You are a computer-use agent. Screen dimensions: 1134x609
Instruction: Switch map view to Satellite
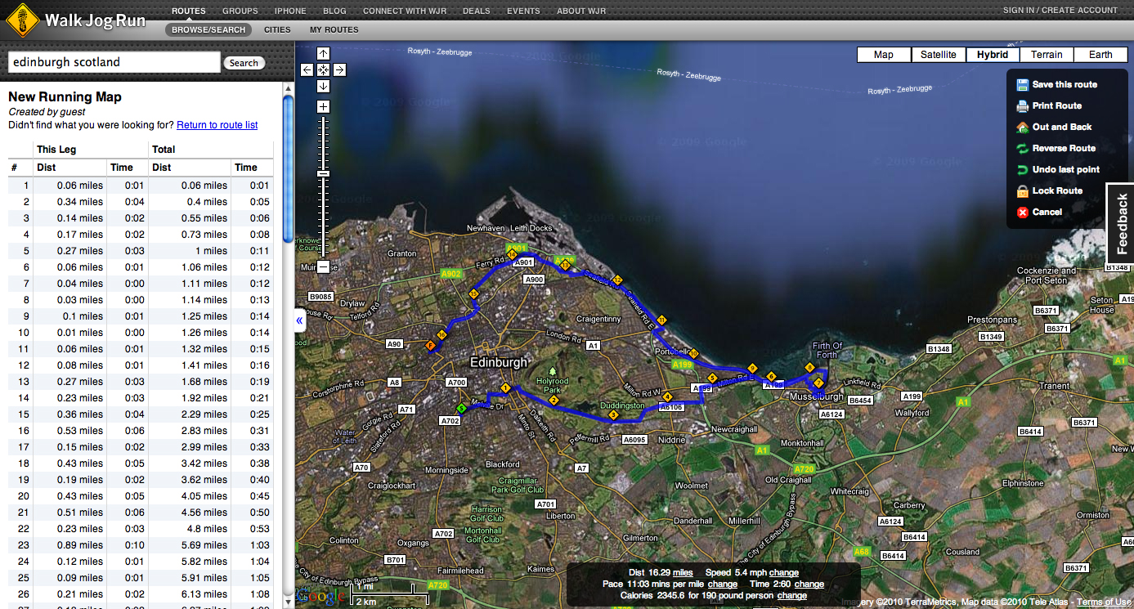[x=938, y=55]
